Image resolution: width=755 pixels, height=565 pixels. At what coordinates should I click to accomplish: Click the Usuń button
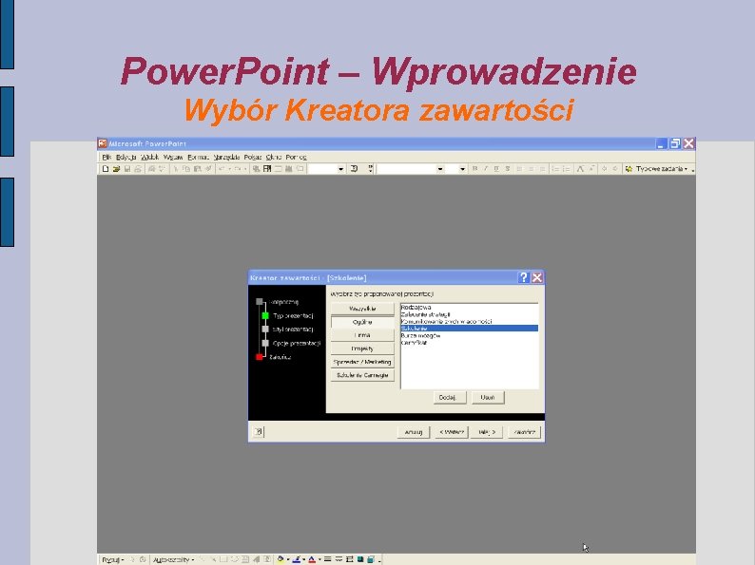pyautogui.click(x=488, y=397)
